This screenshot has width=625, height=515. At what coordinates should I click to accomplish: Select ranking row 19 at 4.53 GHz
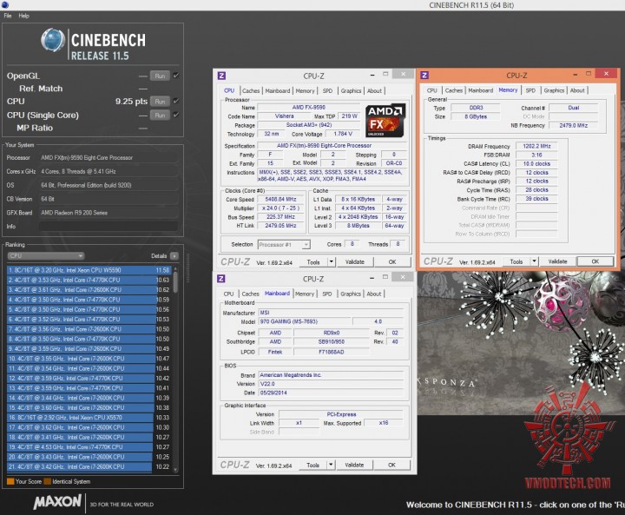pos(89,447)
